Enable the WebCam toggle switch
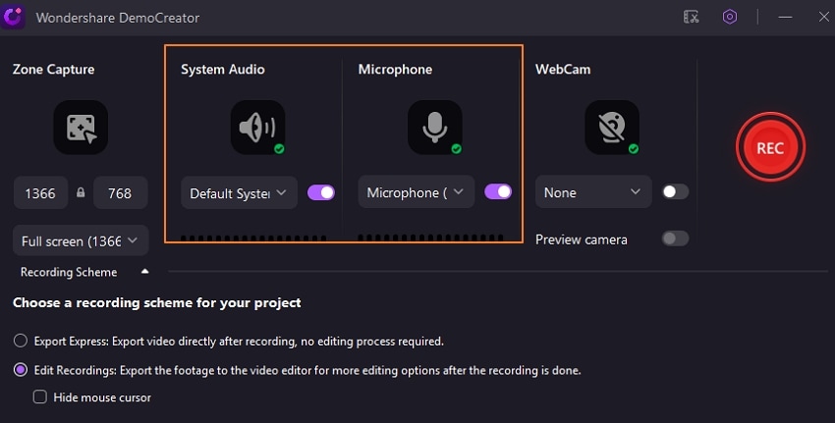This screenshot has height=423, width=835. (x=675, y=192)
